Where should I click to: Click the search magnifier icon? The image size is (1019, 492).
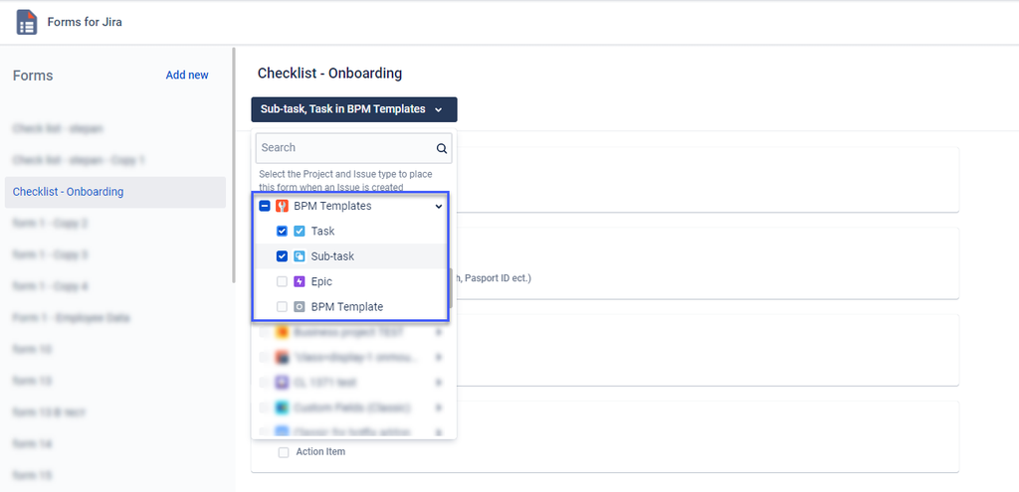coord(442,149)
